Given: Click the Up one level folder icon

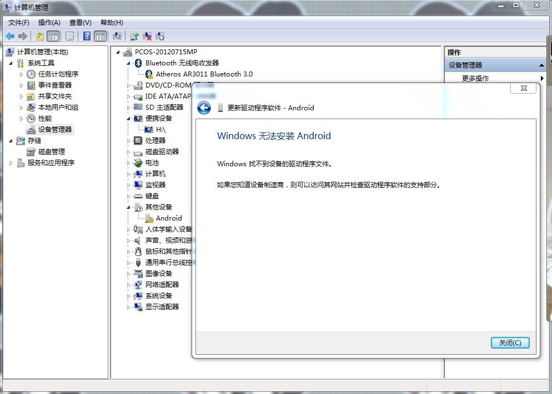Looking at the screenshot, I should tap(40, 36).
